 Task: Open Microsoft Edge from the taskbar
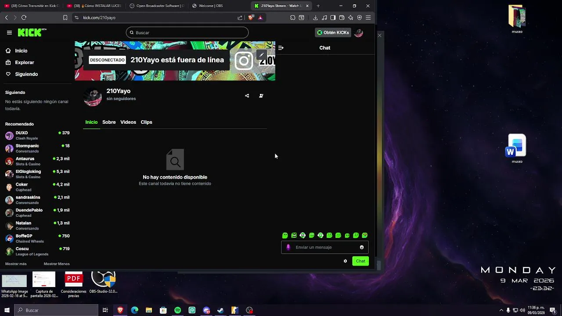click(x=134, y=310)
